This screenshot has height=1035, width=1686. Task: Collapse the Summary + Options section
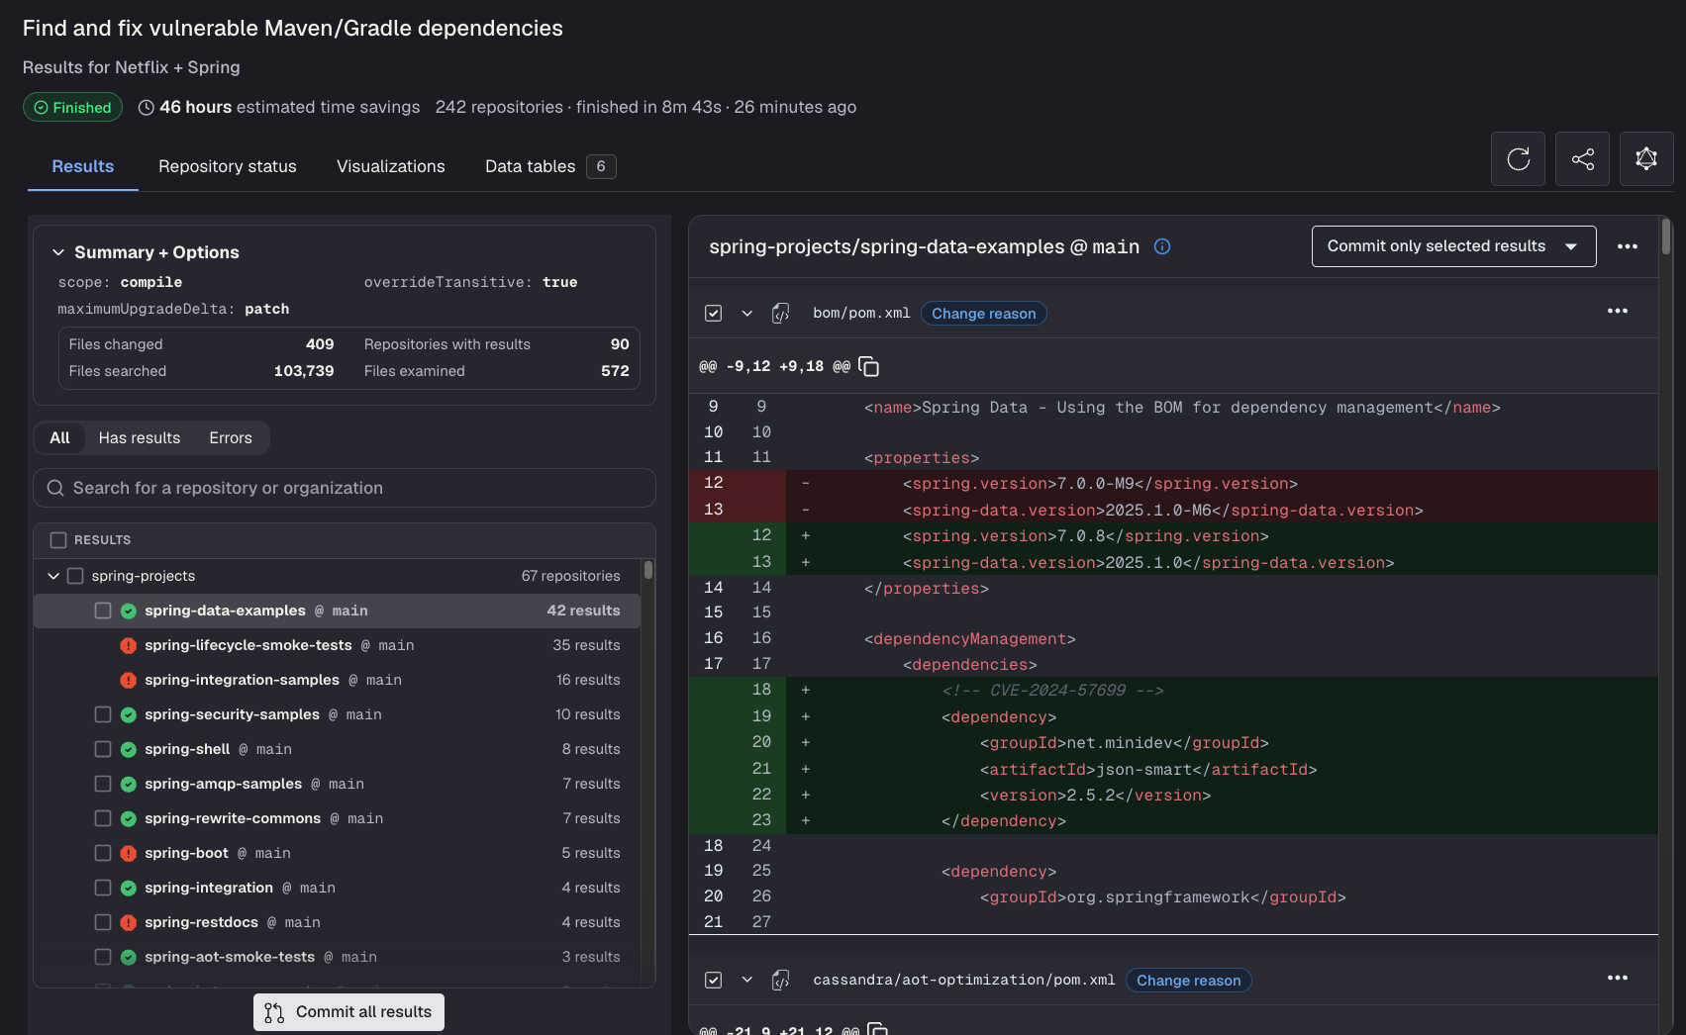click(x=58, y=252)
